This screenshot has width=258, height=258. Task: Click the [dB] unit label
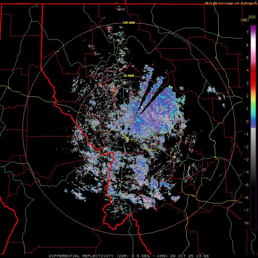coord(245,20)
